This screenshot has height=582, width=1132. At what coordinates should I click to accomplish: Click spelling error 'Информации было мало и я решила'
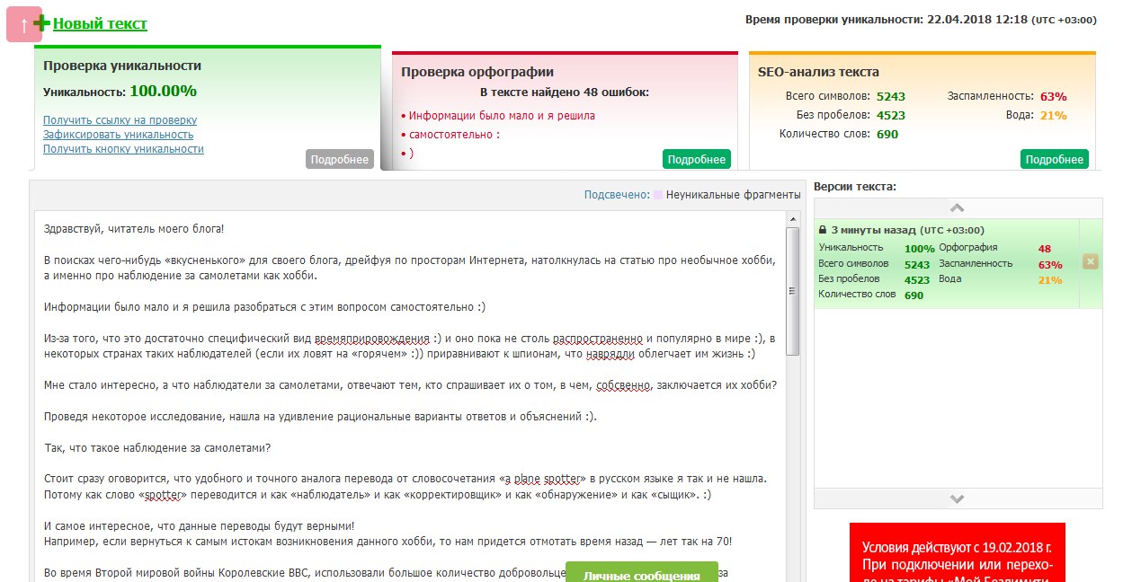pyautogui.click(x=502, y=115)
